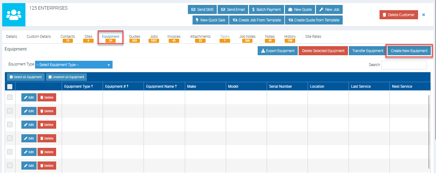Close the customer panel with X icon
436x173 pixels.
pos(424,15)
